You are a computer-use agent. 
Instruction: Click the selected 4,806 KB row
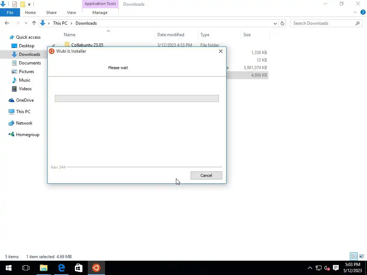click(247, 75)
